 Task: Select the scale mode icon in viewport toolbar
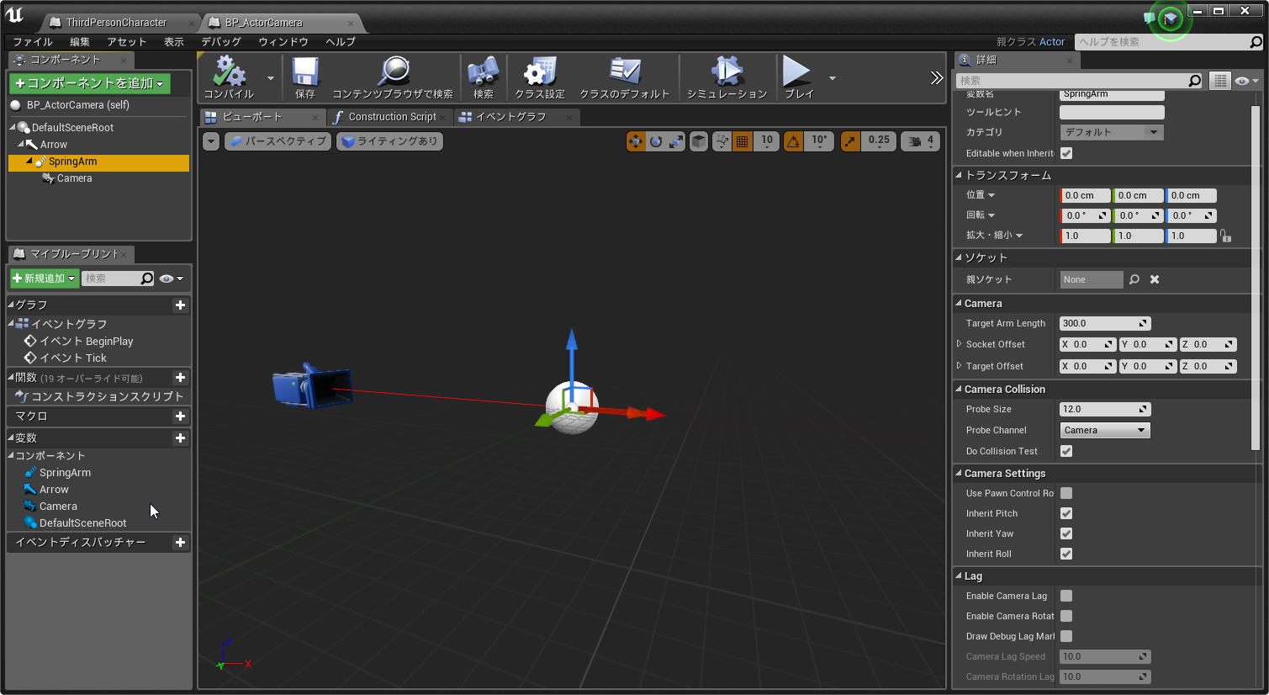click(674, 141)
